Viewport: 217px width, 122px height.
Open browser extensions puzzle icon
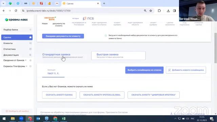159,11
